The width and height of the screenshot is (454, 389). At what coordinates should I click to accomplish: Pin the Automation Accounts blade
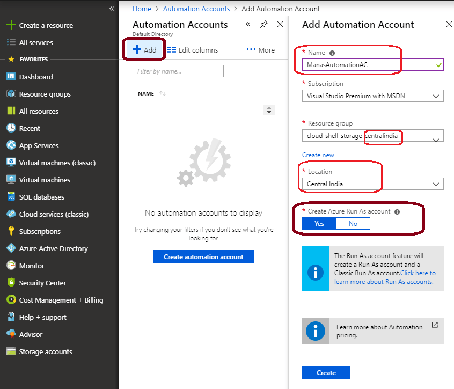pos(263,24)
